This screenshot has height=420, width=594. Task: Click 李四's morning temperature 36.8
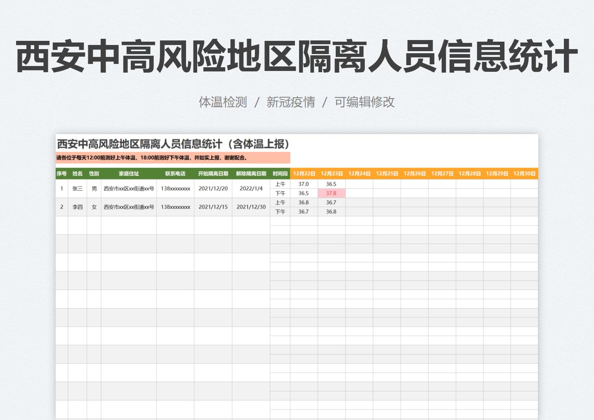click(304, 202)
